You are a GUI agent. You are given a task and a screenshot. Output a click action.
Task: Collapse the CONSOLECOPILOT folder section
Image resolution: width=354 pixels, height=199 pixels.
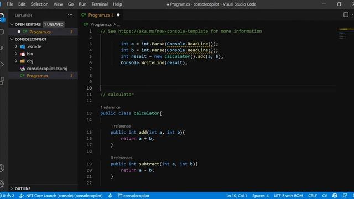[x=12, y=39]
